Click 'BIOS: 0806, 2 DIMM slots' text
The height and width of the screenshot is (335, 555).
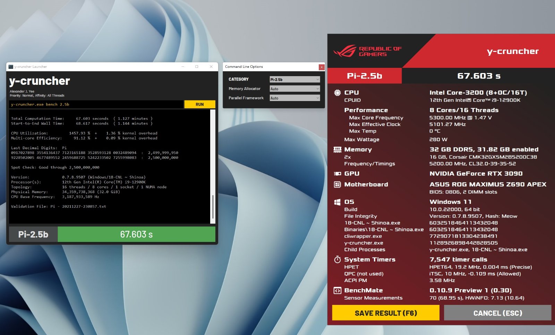point(463,192)
